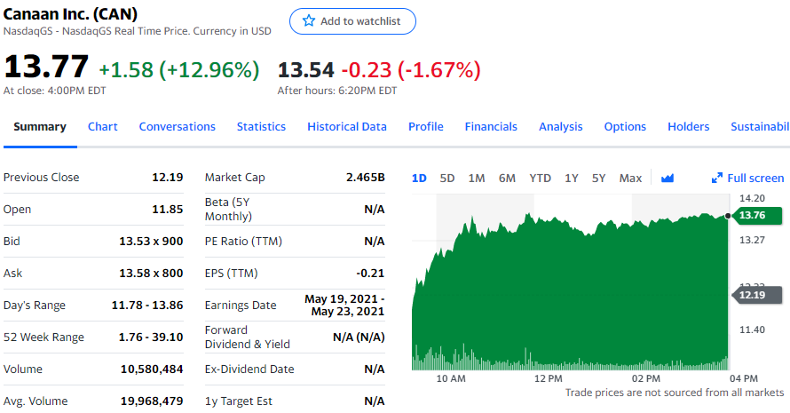
Task: Click the Ask value 13.58 x 800
Action: (151, 274)
